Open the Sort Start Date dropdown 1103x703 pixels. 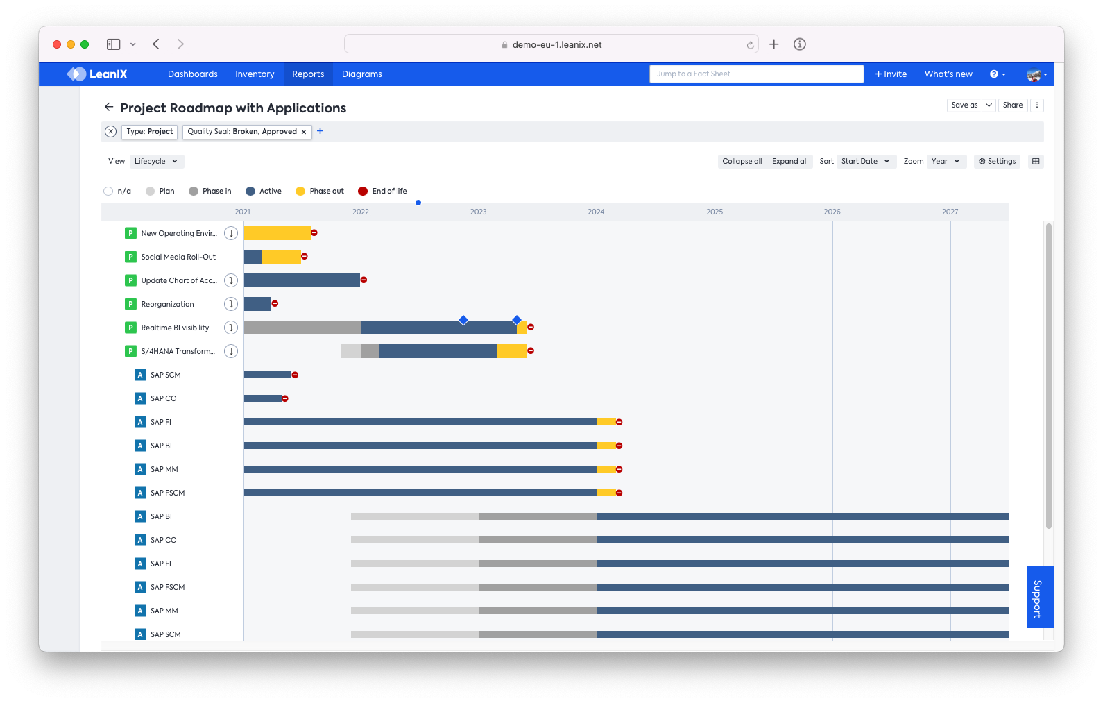[x=866, y=162]
